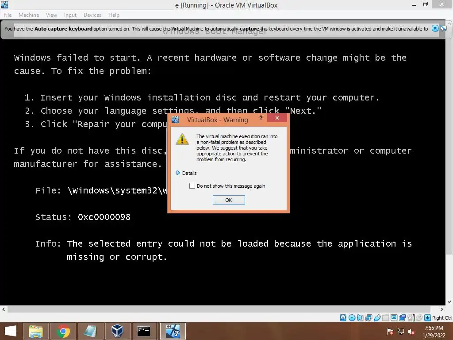Click 'Windows failed to start' text line
The image size is (453, 340).
click(x=210, y=58)
